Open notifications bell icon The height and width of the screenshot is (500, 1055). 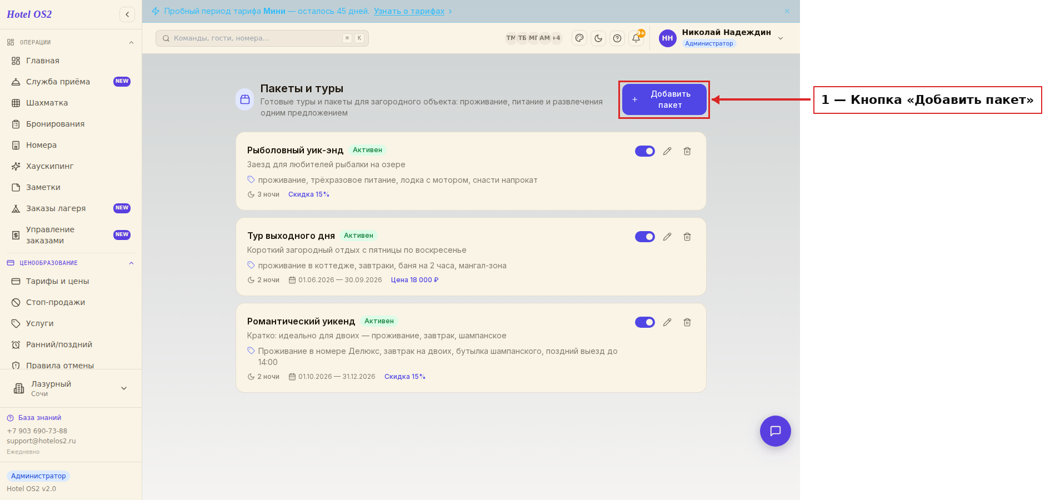(636, 38)
